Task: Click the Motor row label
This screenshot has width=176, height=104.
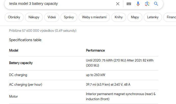Action: tap(13, 96)
